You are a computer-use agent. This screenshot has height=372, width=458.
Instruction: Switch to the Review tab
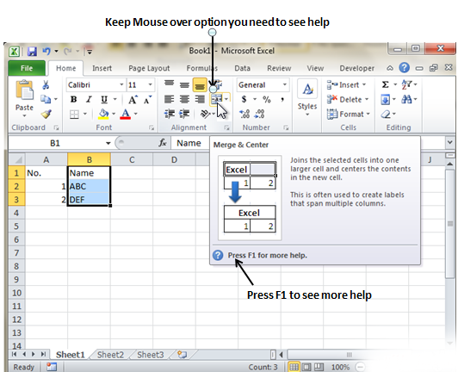point(279,68)
